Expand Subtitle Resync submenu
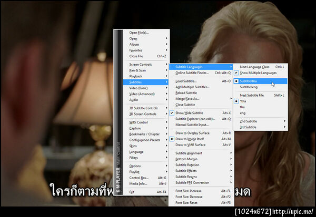 click(201, 177)
